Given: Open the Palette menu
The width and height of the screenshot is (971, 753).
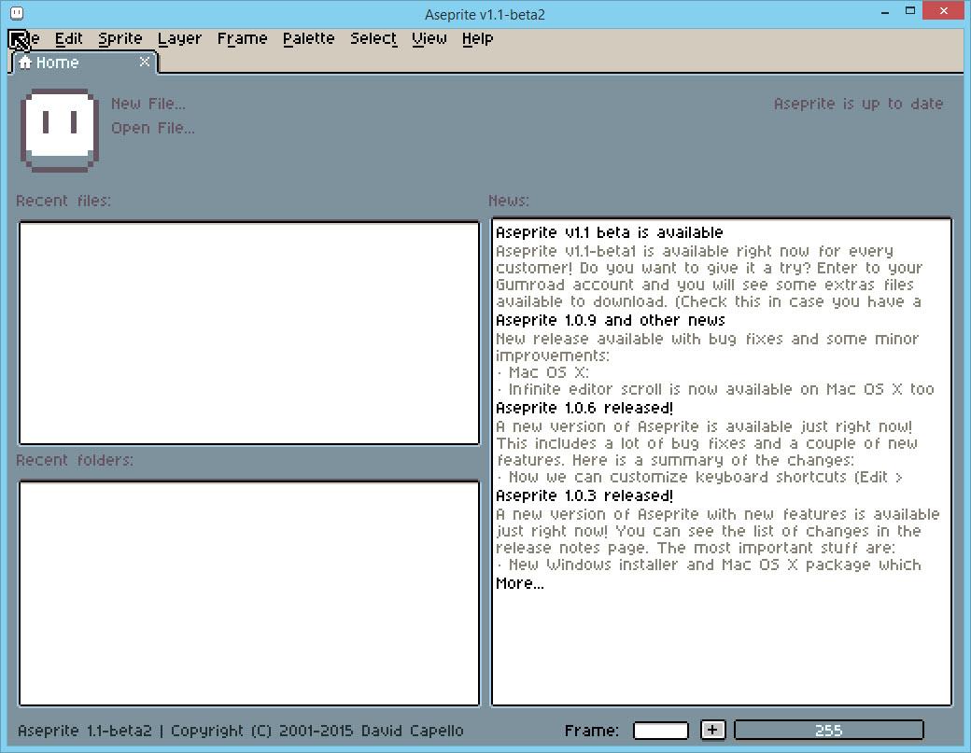Looking at the screenshot, I should pos(308,39).
